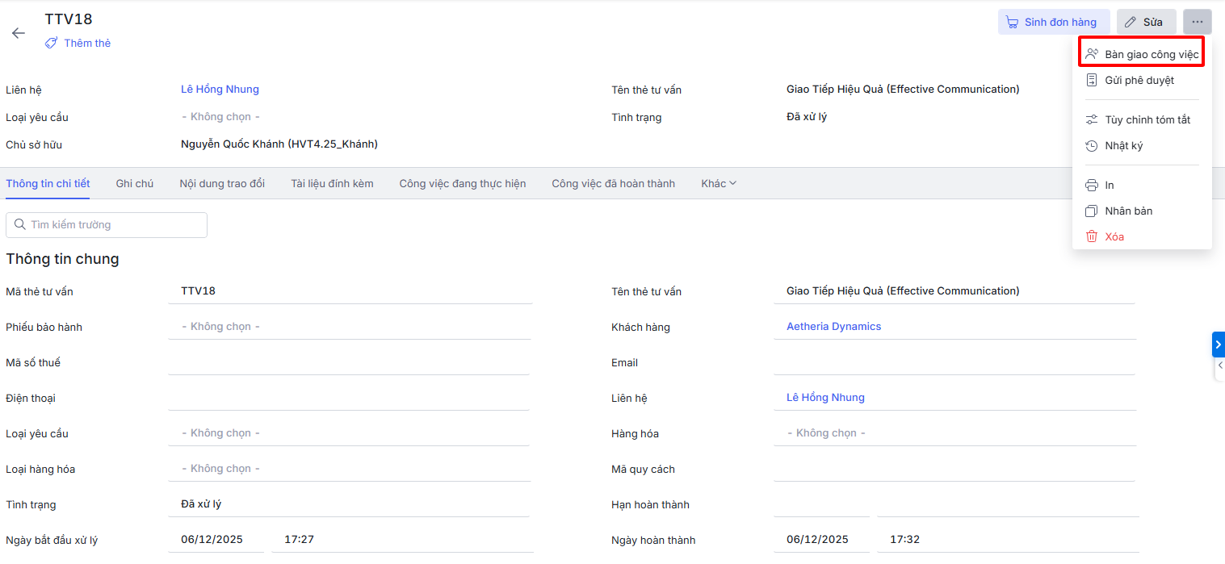
Task: Click the In print option
Action: [x=1109, y=186]
